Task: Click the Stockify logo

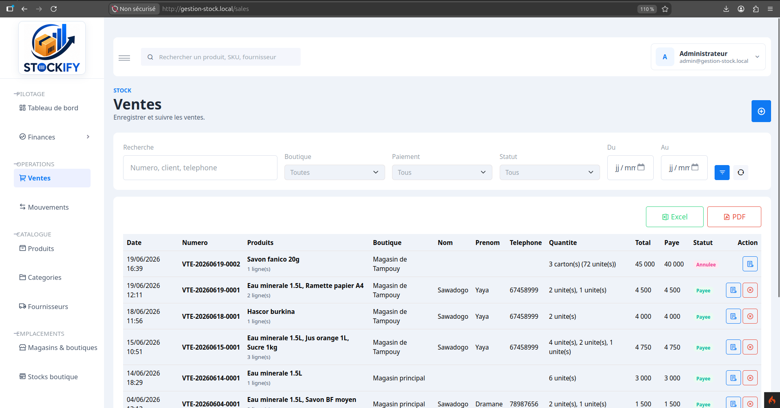Action: (52, 48)
